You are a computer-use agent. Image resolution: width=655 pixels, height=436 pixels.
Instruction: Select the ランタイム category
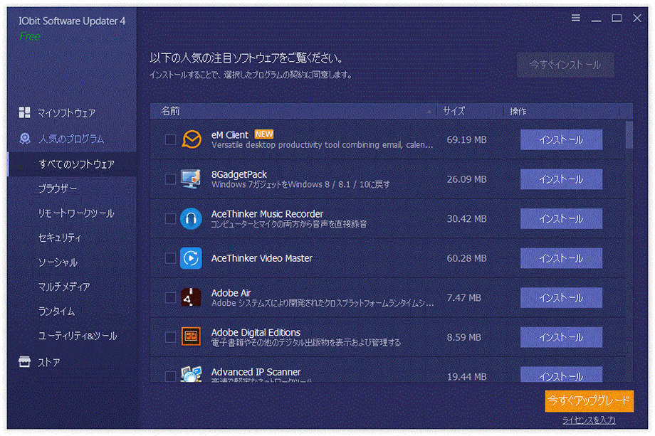click(x=56, y=312)
